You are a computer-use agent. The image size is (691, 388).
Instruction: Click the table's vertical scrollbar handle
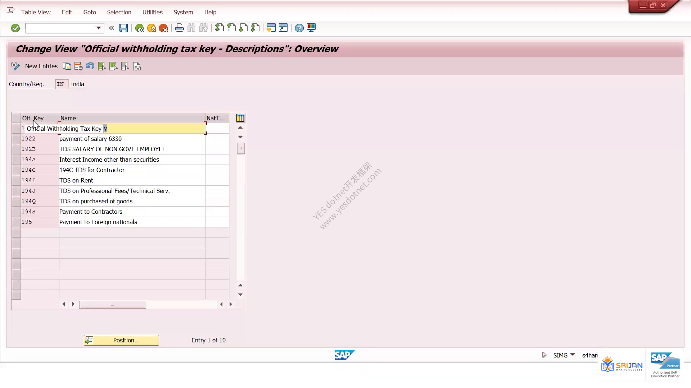tap(241, 148)
